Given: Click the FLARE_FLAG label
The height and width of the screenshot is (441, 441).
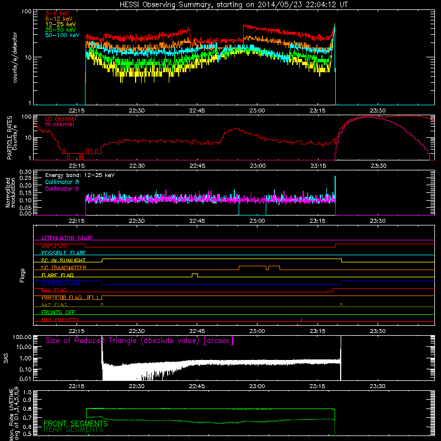Looking at the screenshot, I should [57, 275].
